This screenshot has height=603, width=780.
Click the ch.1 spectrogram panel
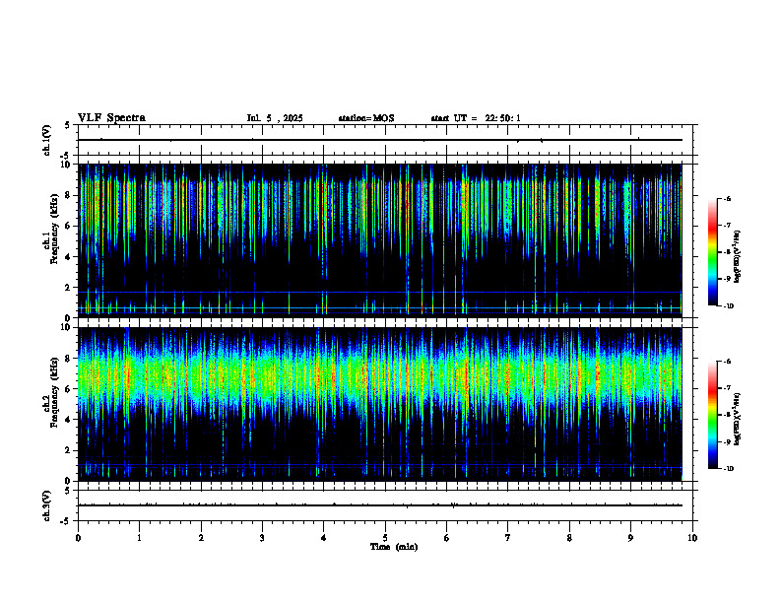[380, 240]
